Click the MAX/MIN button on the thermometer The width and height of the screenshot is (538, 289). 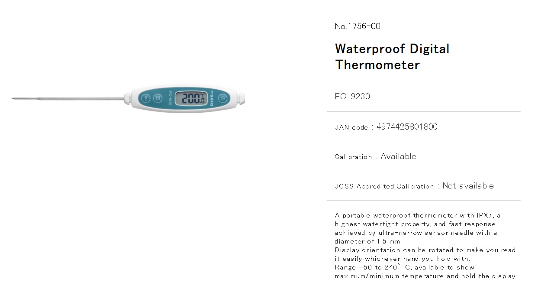[158, 98]
